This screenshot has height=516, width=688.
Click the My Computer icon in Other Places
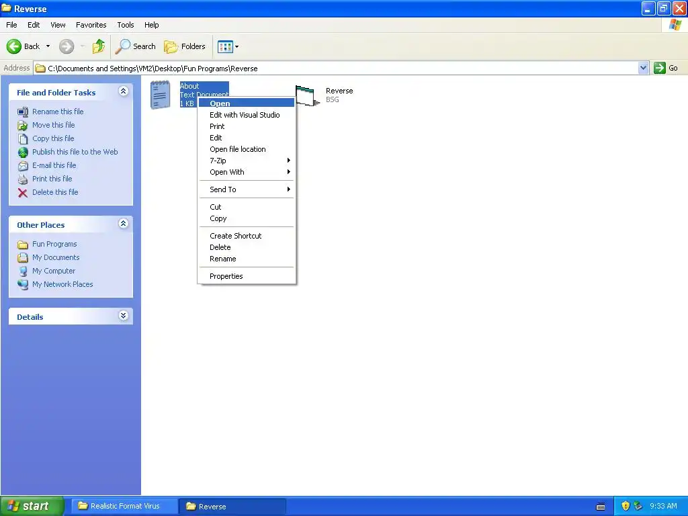pyautogui.click(x=23, y=271)
